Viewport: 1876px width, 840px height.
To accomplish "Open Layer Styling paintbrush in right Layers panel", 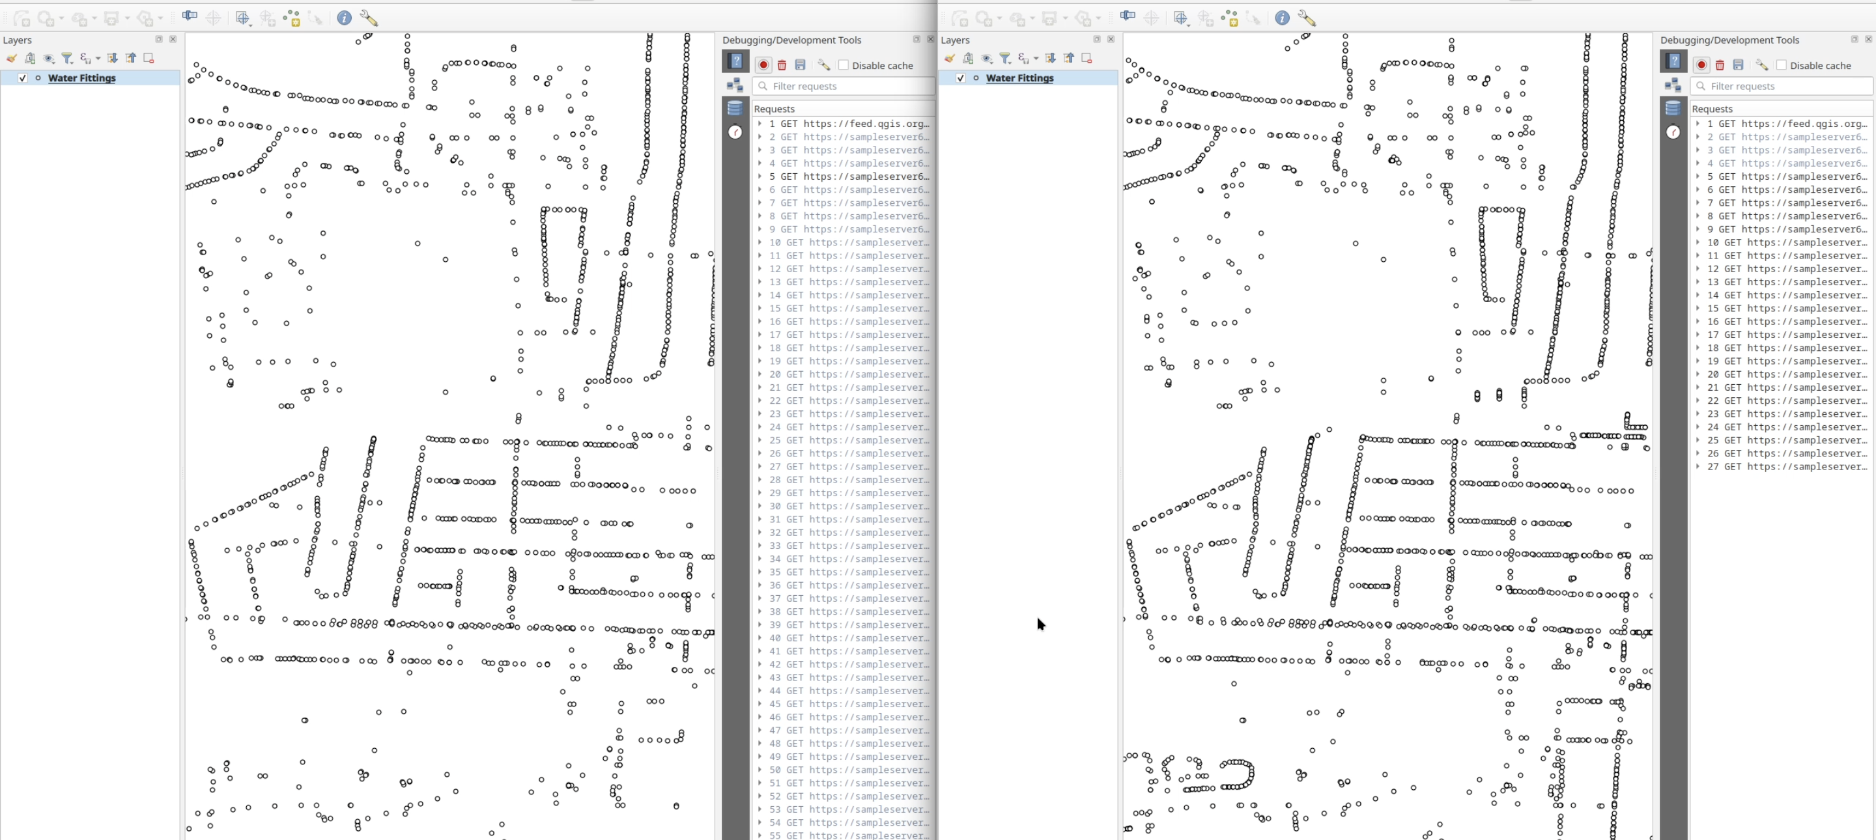I will point(950,58).
